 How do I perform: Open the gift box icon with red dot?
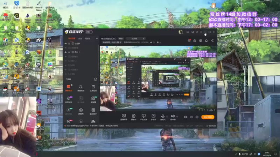click(x=189, y=40)
